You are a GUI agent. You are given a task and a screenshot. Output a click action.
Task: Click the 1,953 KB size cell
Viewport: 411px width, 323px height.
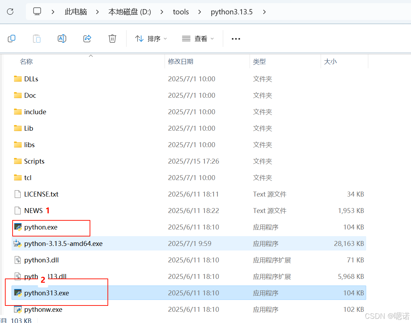(351, 211)
